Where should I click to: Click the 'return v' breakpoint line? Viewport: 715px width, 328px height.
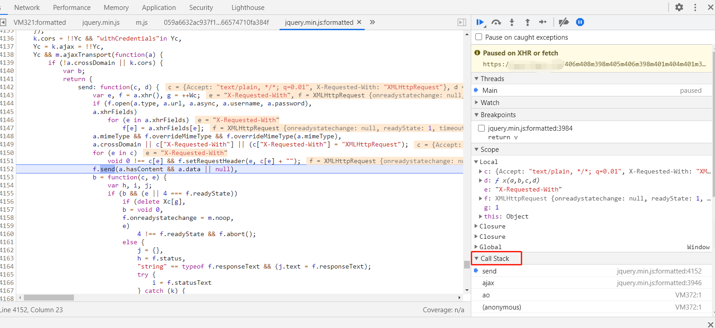pos(503,137)
